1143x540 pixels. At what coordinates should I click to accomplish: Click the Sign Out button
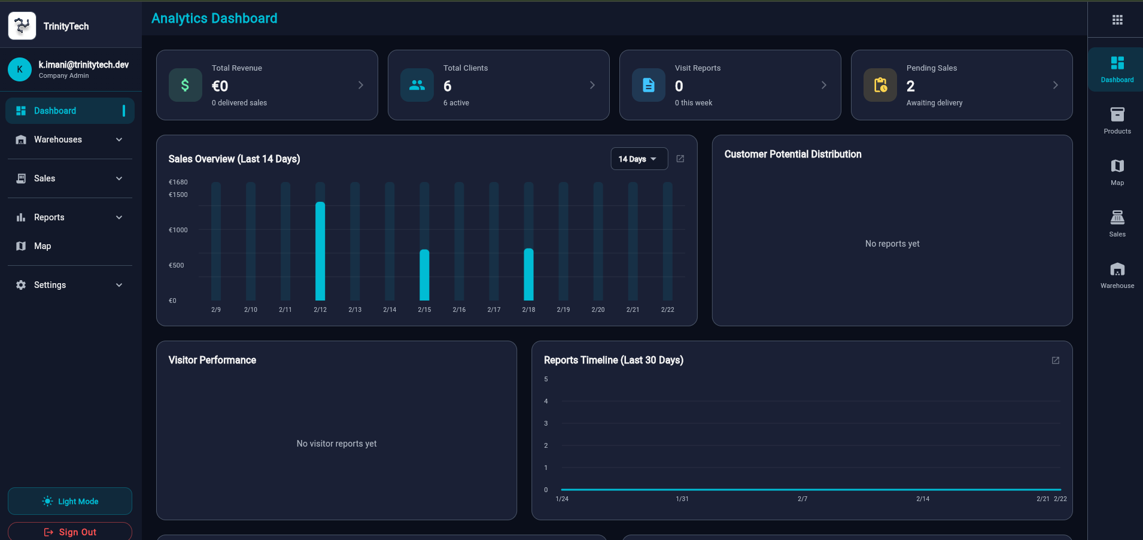pos(69,532)
